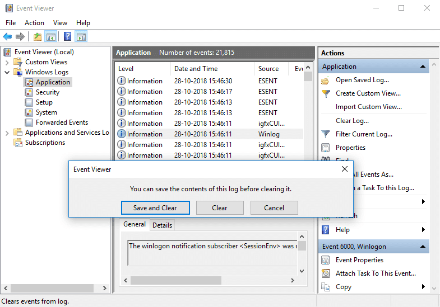Click the Filter Current Log funnel icon
This screenshot has width=440, height=307.
click(326, 134)
